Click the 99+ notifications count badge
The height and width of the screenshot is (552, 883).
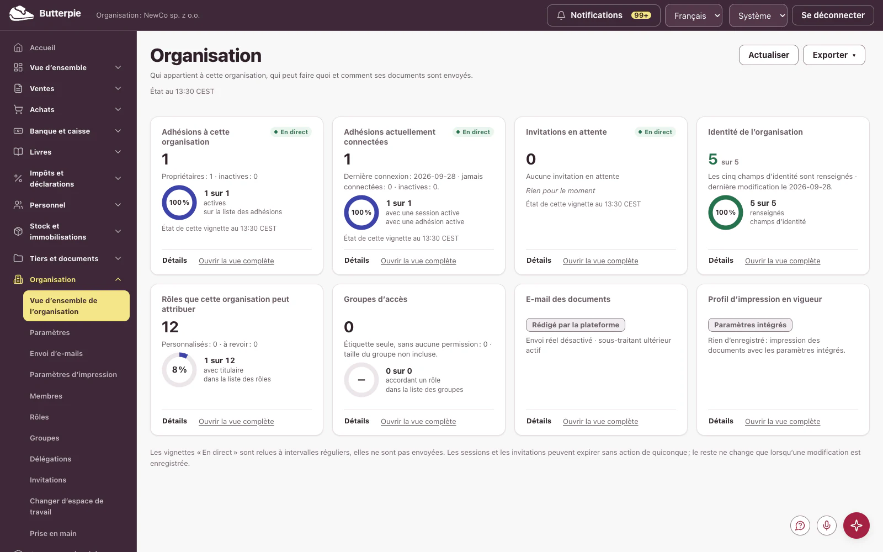point(641,15)
